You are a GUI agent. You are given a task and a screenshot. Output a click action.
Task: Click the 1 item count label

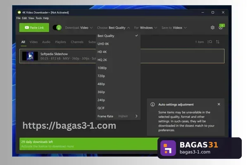pyautogui.click(x=200, y=42)
